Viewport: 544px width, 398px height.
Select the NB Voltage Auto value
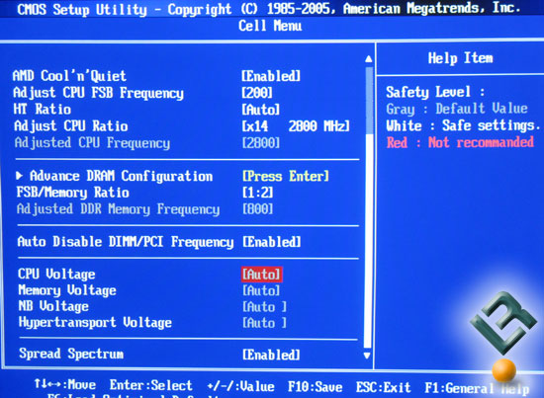tap(264, 306)
